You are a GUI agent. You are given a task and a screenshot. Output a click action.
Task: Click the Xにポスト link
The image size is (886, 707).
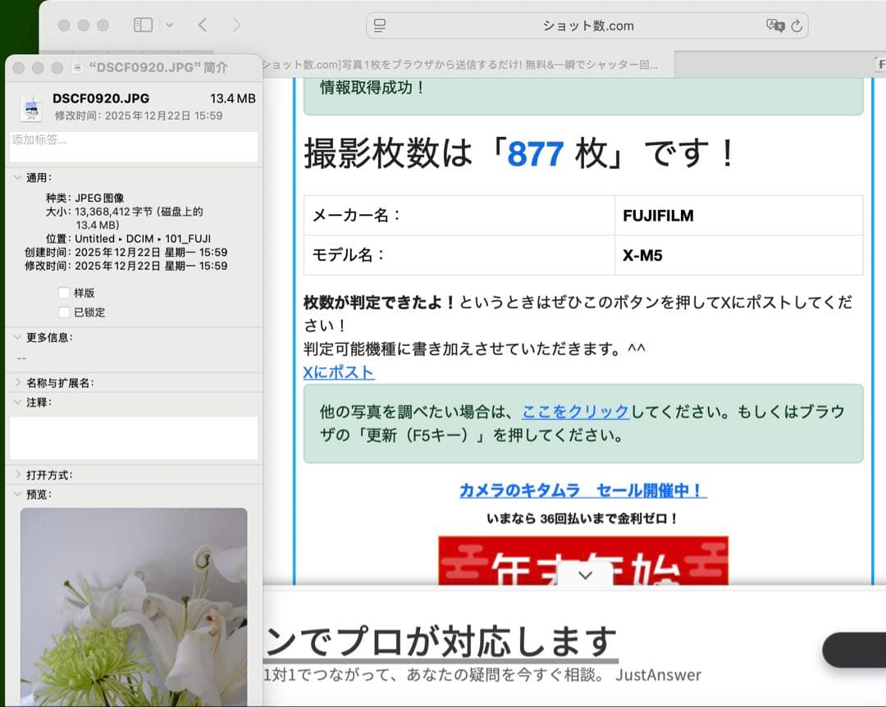[338, 372]
